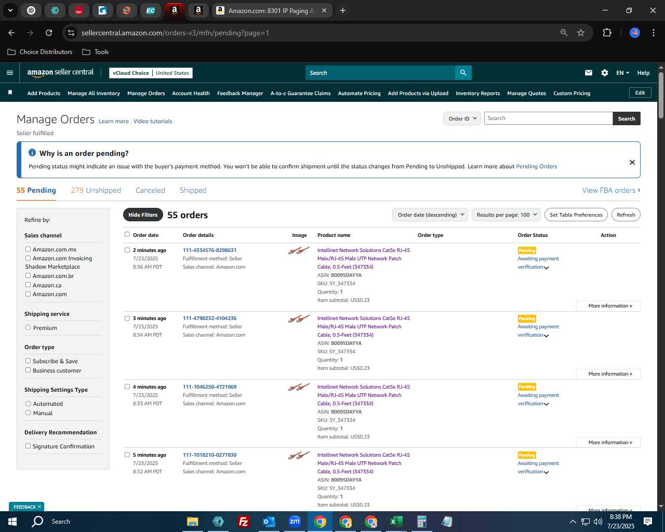Expand More information for order 111-4790232-4104236
665x532 pixels.
pyautogui.click(x=608, y=374)
